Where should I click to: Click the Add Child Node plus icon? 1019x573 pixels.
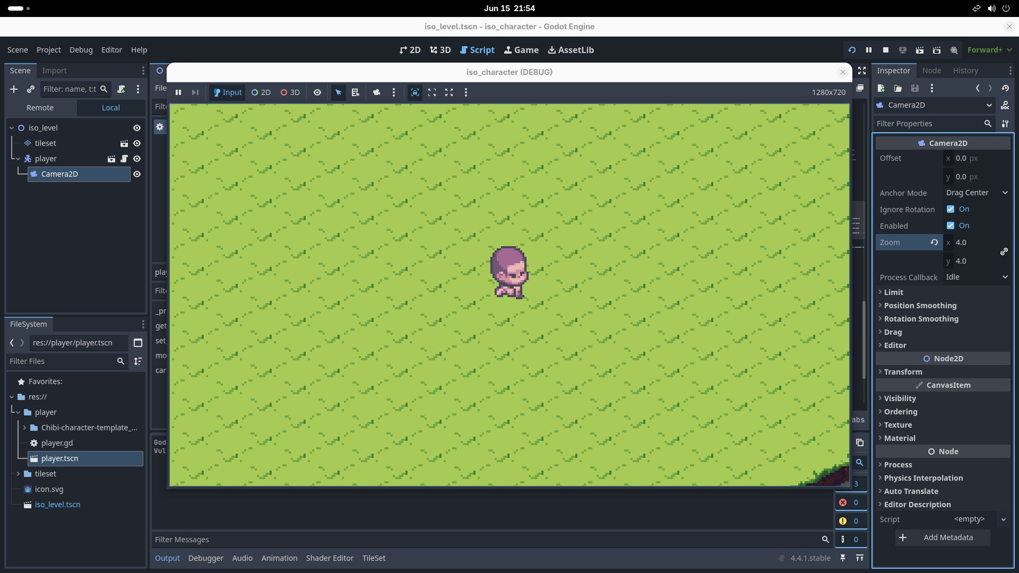tap(14, 89)
